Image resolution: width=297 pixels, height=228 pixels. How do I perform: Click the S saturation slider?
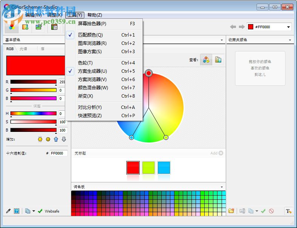(33, 122)
